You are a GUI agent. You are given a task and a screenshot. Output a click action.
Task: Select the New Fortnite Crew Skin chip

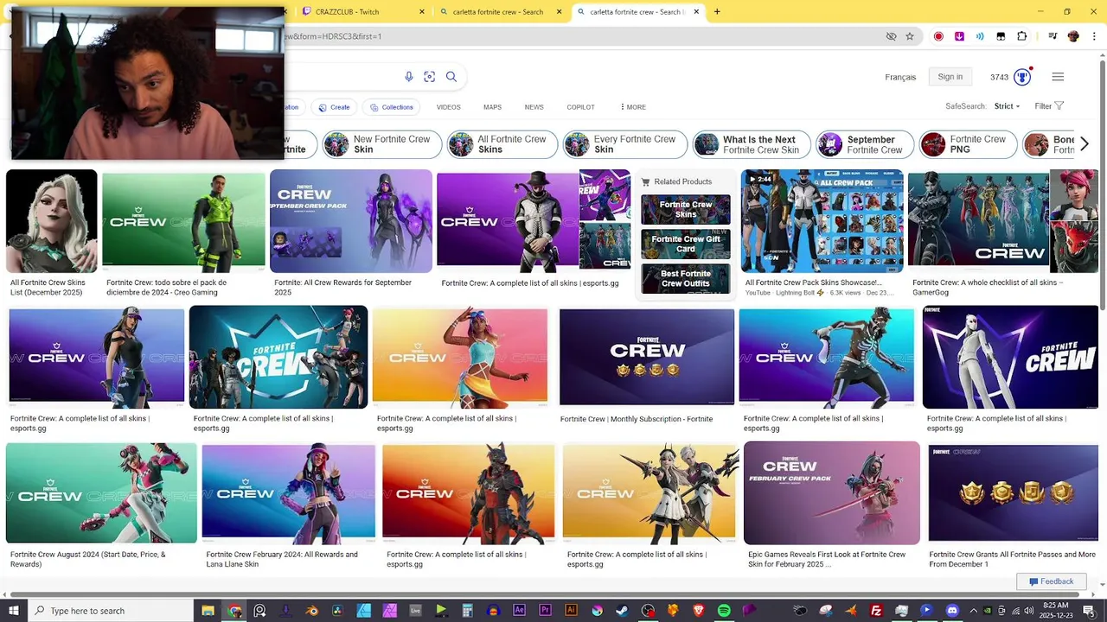[381, 144]
